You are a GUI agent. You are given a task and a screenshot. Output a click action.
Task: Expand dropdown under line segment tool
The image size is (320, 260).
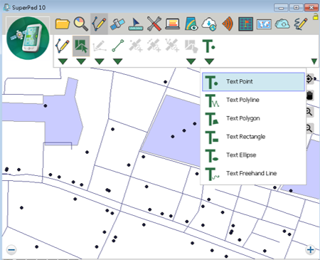tap(117, 61)
